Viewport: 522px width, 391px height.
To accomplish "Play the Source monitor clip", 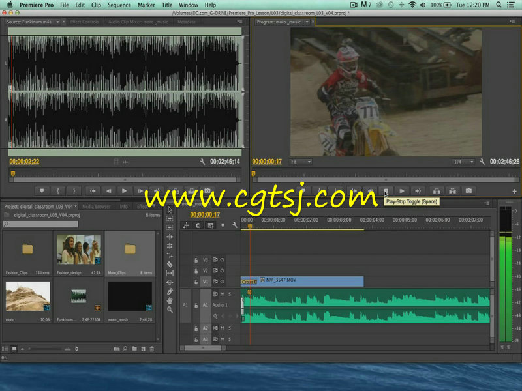I will 124,191.
